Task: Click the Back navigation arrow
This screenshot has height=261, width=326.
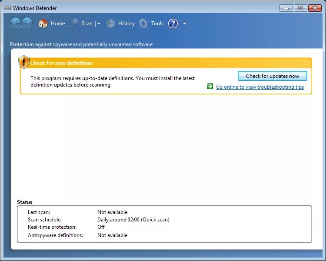Action: [15, 23]
